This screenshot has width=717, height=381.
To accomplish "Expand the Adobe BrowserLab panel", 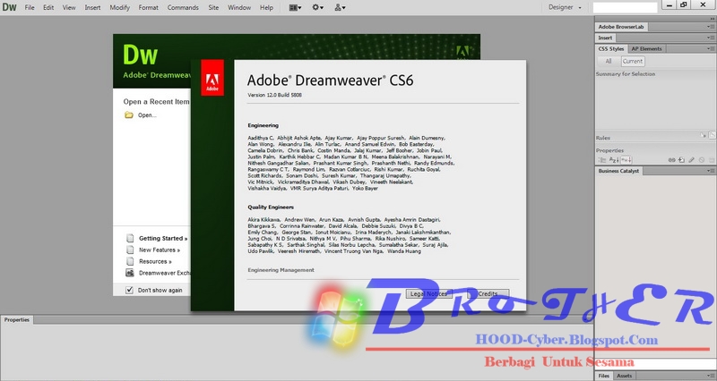I will pos(621,27).
